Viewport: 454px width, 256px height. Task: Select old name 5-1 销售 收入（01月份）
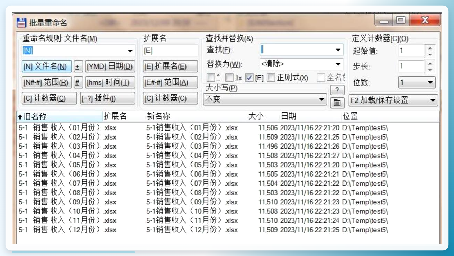tap(60, 128)
